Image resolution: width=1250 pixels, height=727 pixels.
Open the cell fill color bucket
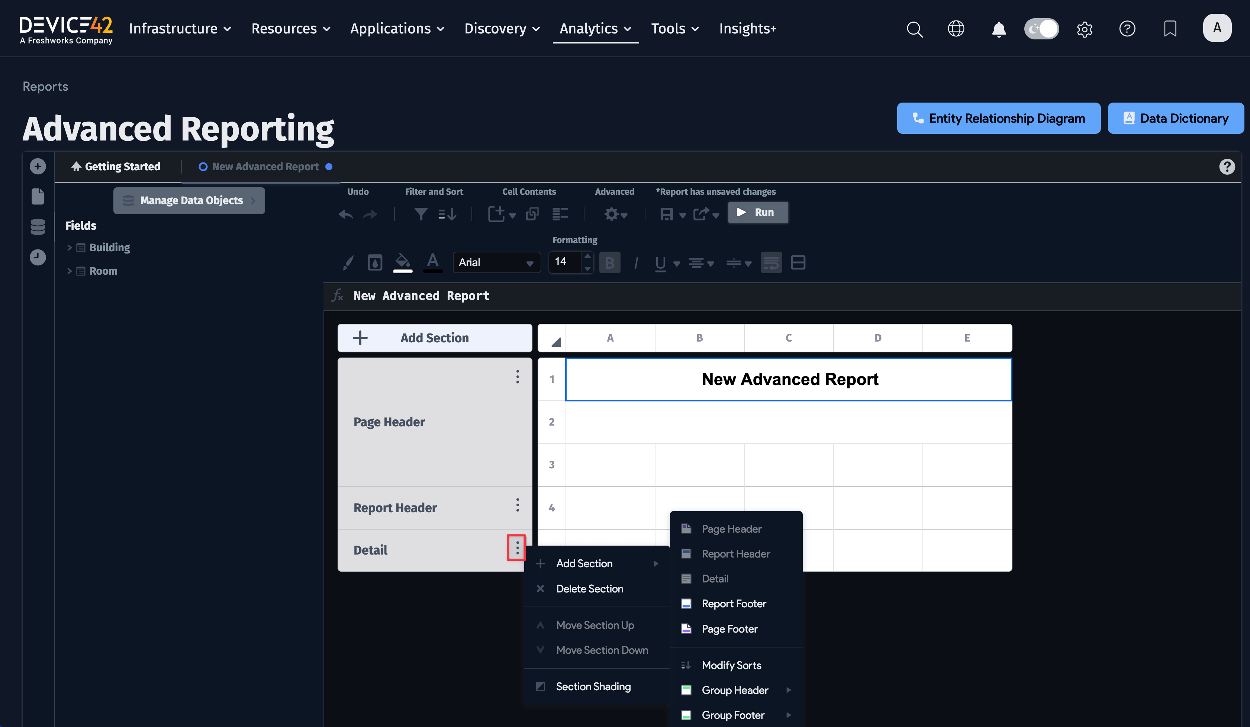[x=402, y=262]
